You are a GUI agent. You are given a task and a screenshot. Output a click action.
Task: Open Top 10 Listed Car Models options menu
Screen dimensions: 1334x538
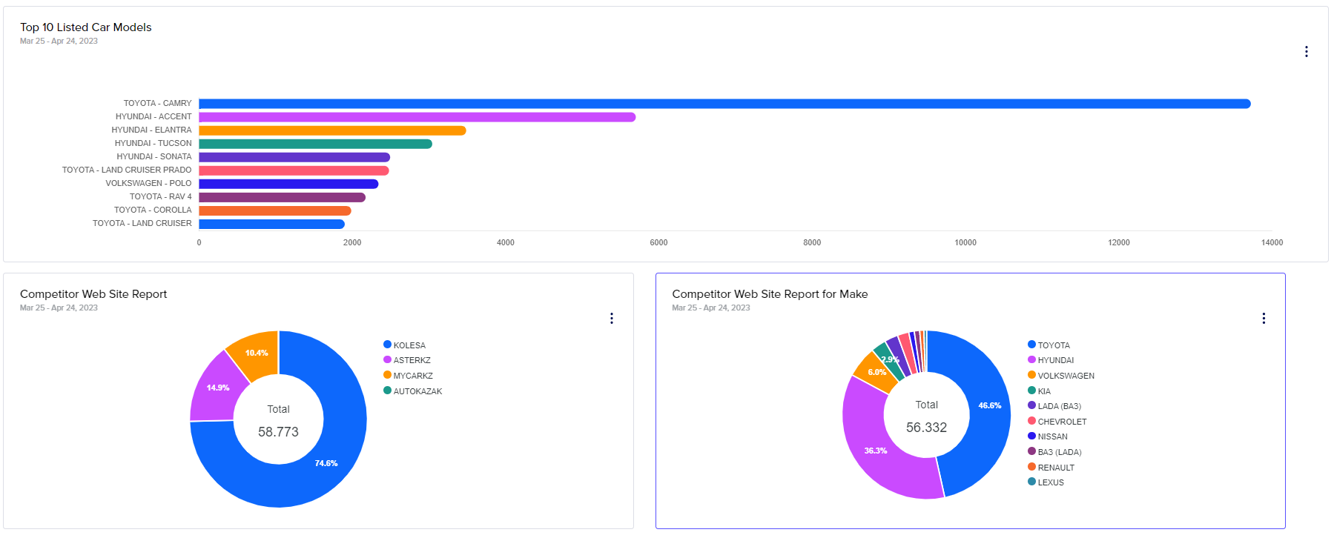pos(1306,52)
